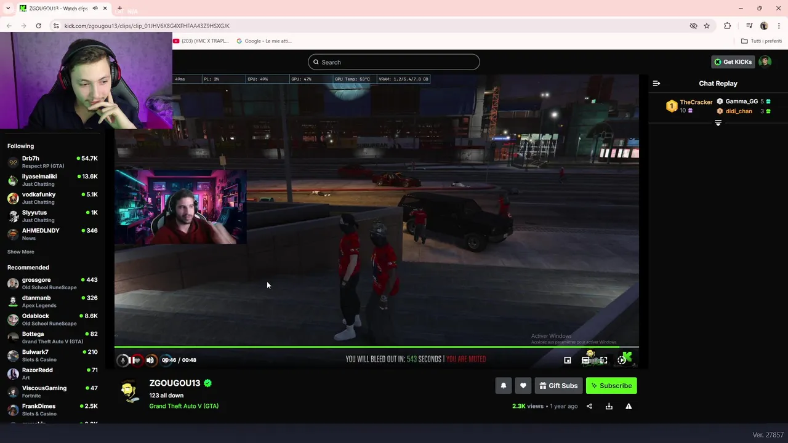Bookmark this page with the star icon
This screenshot has height=443, width=788.
707,26
